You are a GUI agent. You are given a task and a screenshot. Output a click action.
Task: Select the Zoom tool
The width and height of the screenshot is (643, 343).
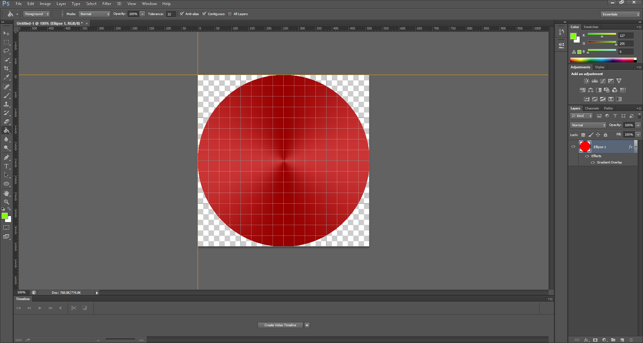tap(6, 202)
